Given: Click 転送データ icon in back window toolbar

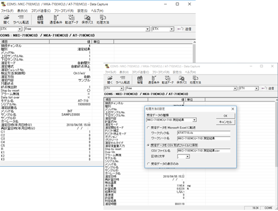Looking at the screenshot, I should click(x=72, y=19).
